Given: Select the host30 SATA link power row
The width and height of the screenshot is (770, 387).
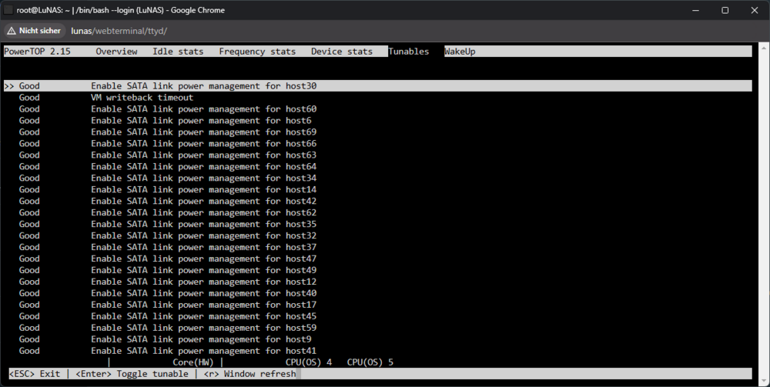Looking at the screenshot, I should (377, 86).
